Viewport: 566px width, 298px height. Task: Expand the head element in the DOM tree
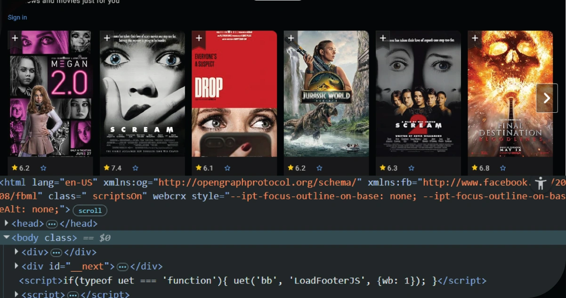(x=7, y=224)
